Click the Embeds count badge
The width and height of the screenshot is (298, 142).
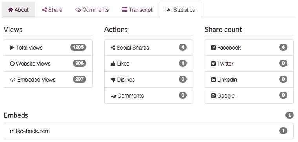click(x=289, y=115)
